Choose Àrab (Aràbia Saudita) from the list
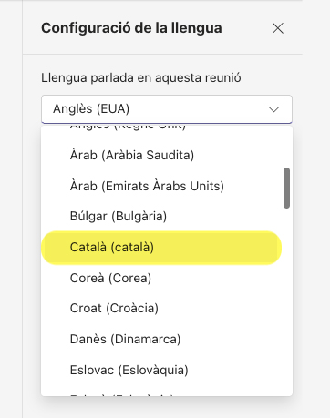 [x=167, y=155]
